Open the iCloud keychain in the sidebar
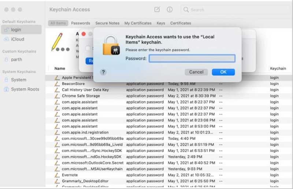The height and width of the screenshot is (189, 293). click(18, 39)
